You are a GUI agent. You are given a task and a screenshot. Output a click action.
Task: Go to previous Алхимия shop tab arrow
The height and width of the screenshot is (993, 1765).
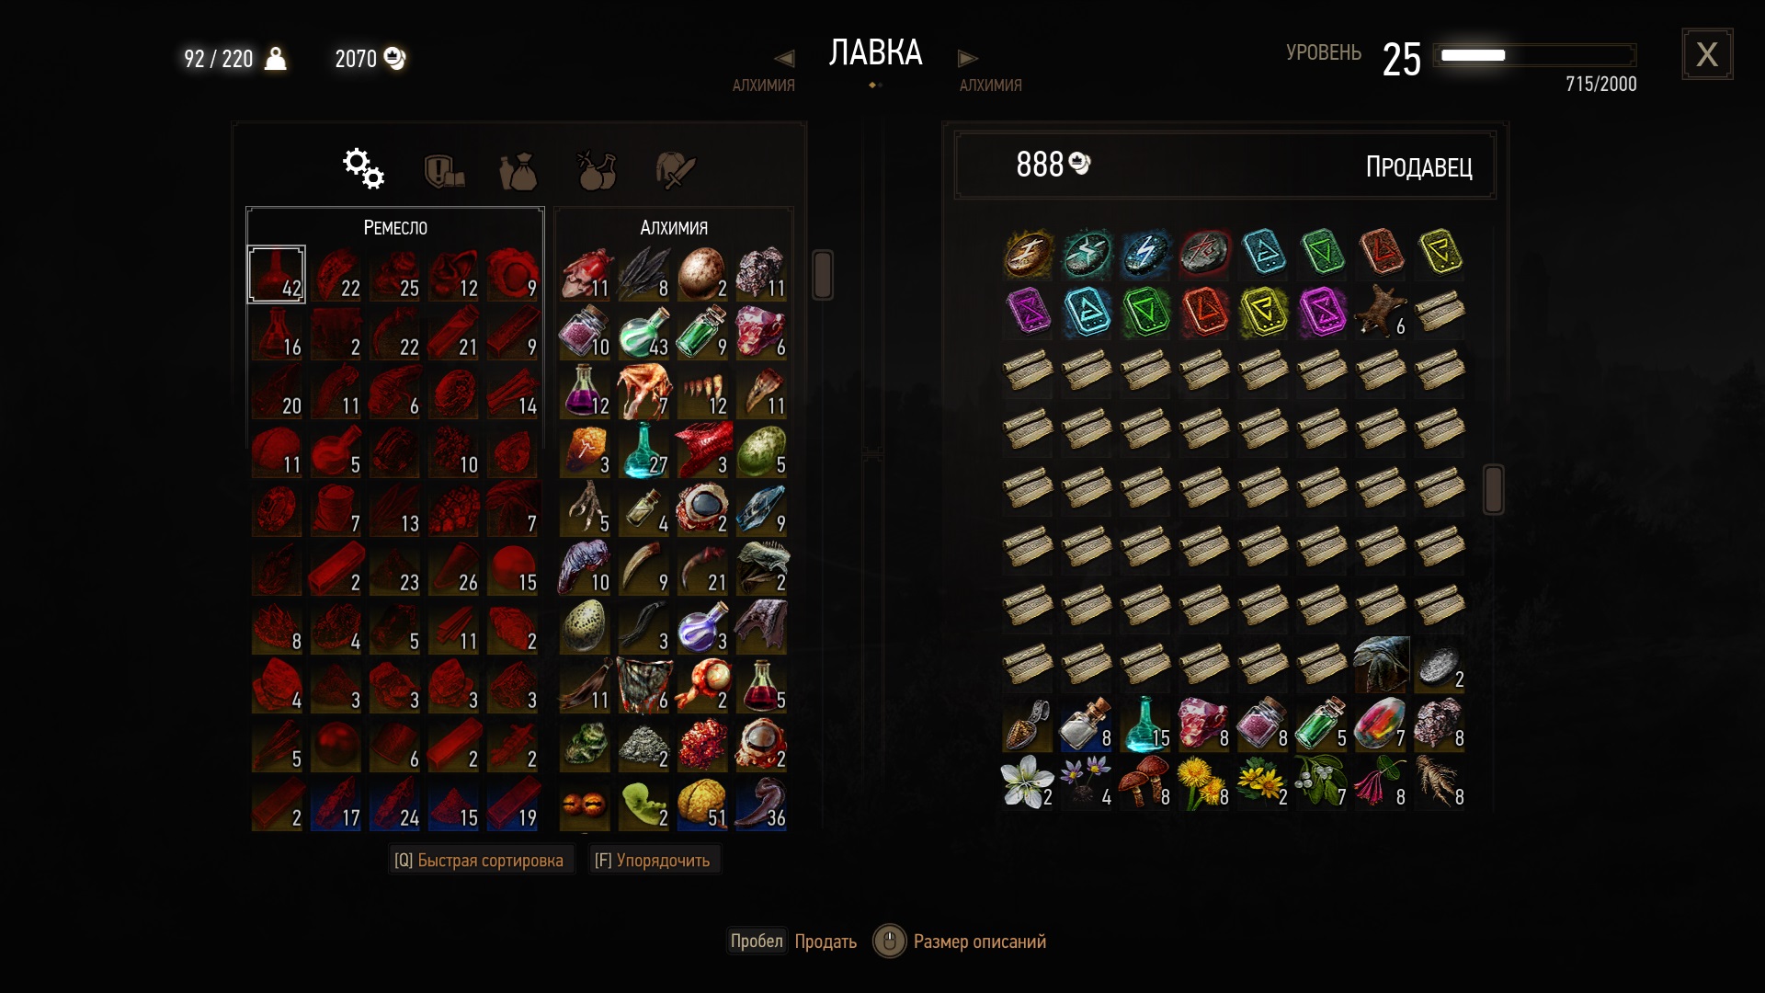pos(784,59)
